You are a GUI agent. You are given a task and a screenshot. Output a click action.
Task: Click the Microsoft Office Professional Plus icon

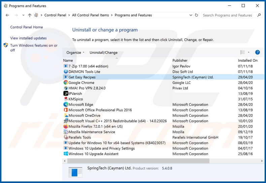click(66, 110)
